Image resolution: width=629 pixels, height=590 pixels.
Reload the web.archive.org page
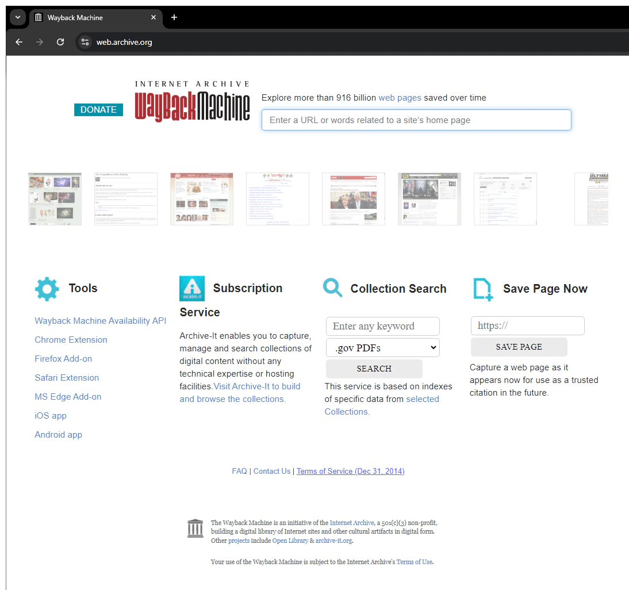pos(60,42)
